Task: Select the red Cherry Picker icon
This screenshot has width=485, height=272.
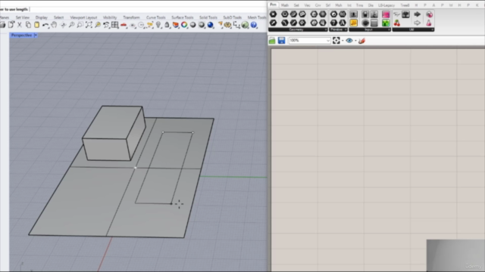Action: pyautogui.click(x=397, y=23)
